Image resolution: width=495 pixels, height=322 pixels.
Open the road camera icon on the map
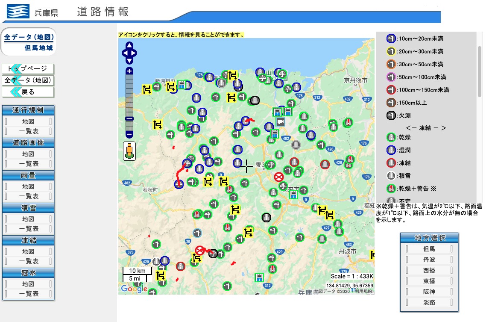click(x=281, y=121)
